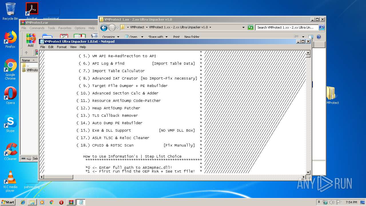The height and width of the screenshot is (206, 366).
Task: Open Notepad Help menu
Action: [x=83, y=47]
